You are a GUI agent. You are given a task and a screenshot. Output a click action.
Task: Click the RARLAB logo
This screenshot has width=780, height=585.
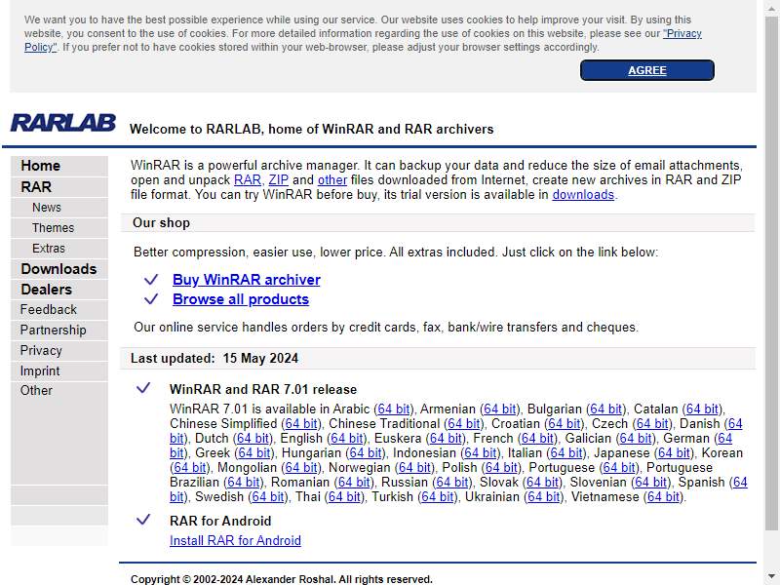tap(63, 123)
